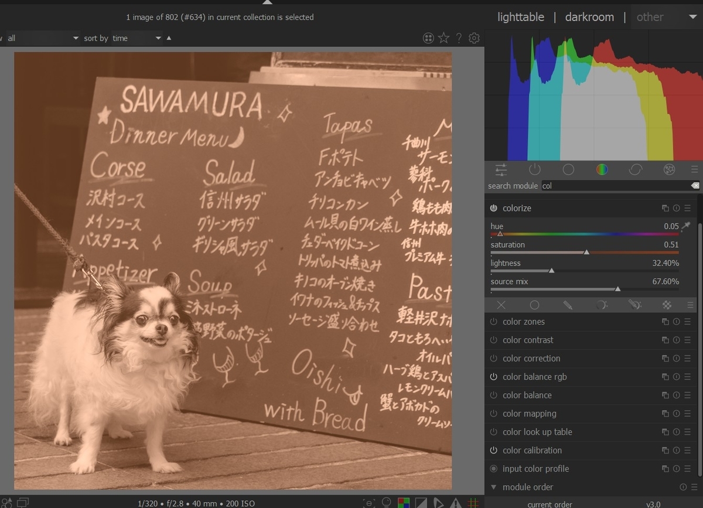Reset colorize module parameters
The height and width of the screenshot is (508, 703).
coord(677,208)
